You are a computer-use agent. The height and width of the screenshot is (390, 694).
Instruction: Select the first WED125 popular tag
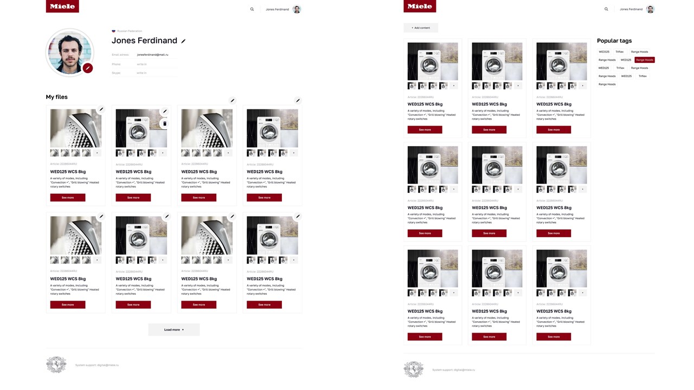coord(604,51)
